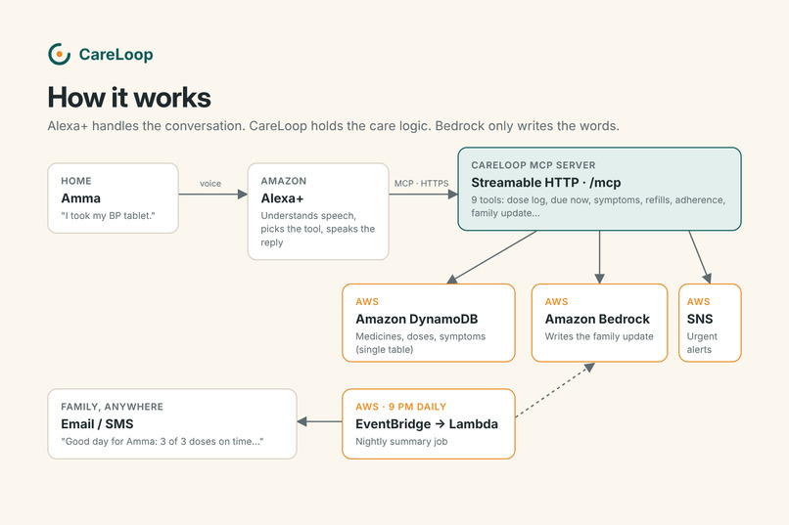This screenshot has width=789, height=525.
Task: Select the AWS label above SNS
Action: tap(698, 302)
